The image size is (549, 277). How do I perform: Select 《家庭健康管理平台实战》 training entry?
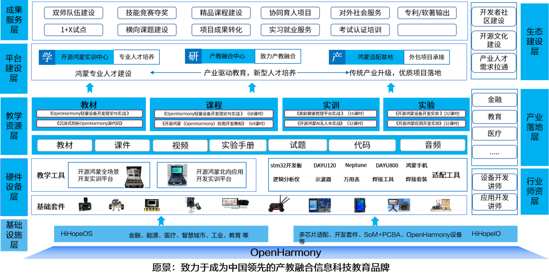tap(331, 114)
